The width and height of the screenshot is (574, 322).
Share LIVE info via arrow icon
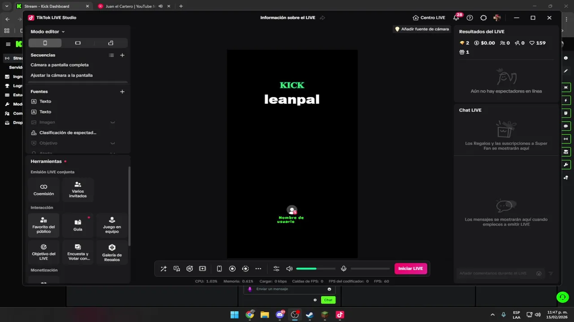point(322,18)
